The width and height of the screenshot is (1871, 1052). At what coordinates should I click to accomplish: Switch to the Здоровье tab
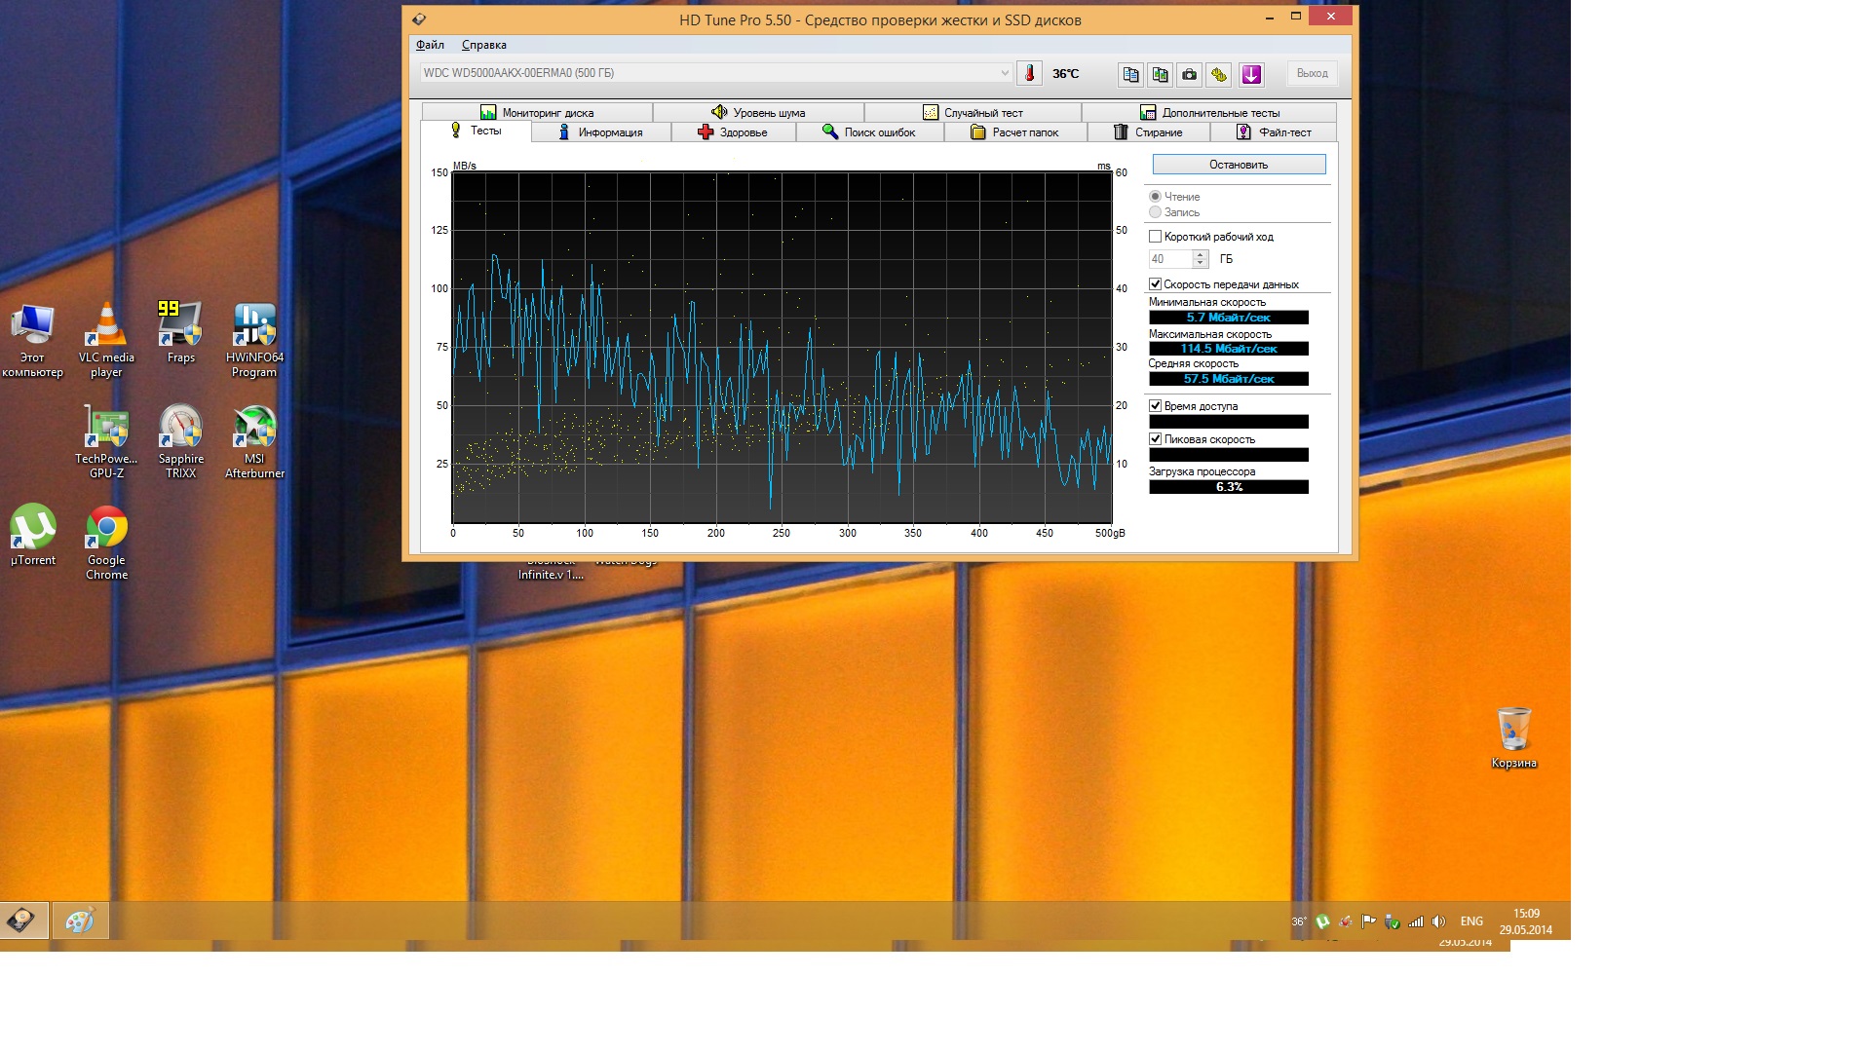(x=733, y=132)
